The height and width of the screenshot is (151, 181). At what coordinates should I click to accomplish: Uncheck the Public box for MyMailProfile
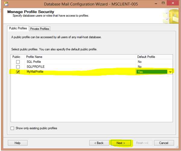[18, 72]
